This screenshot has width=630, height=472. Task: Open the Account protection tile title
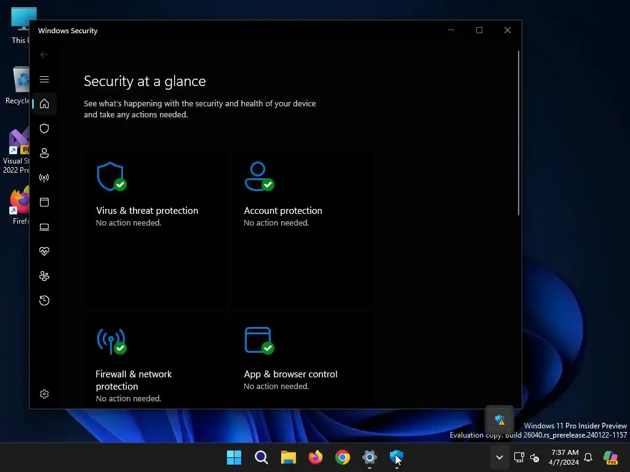click(283, 211)
